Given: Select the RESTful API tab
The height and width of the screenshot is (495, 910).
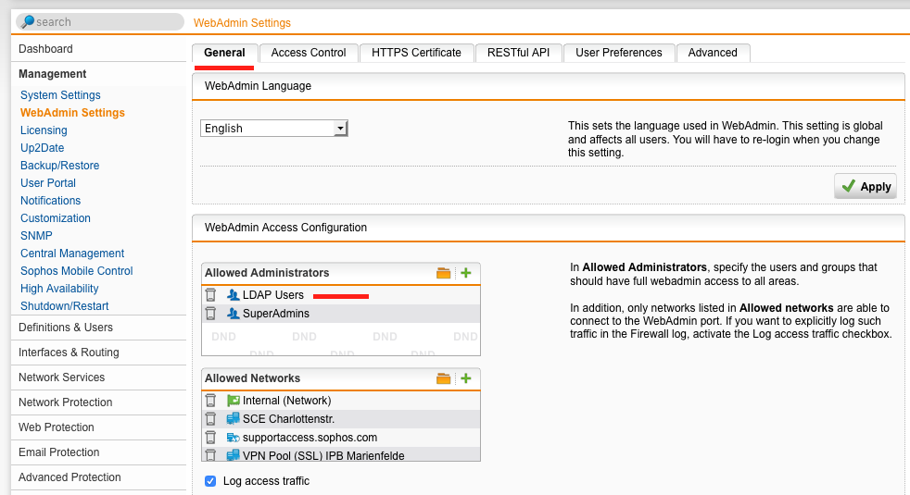Looking at the screenshot, I should point(518,53).
